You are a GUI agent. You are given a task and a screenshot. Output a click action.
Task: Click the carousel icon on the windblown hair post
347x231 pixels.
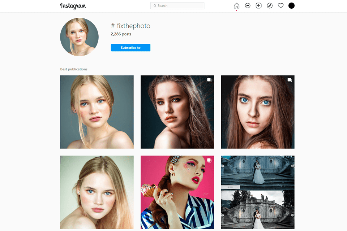[209, 80]
